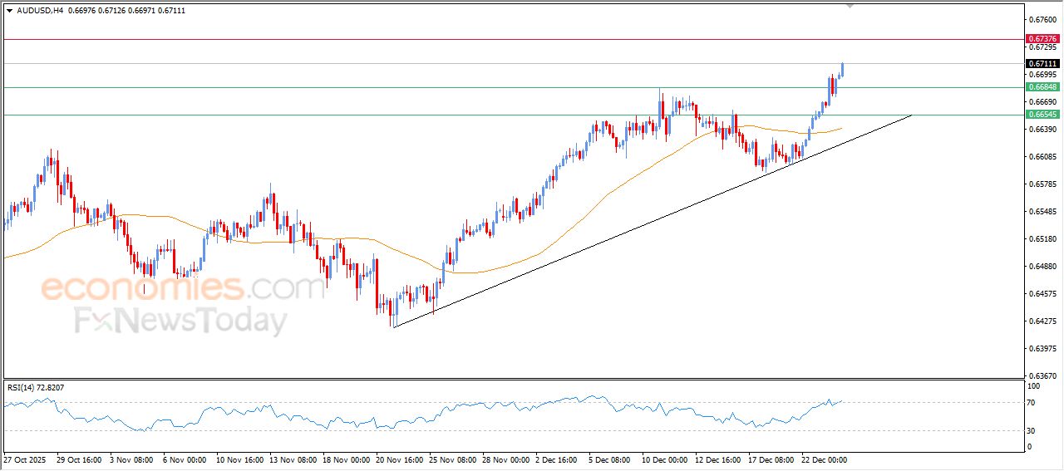Click the black 0.67111 current price label
Image resolution: width=1064 pixels, height=471 pixels.
pyautogui.click(x=1042, y=64)
